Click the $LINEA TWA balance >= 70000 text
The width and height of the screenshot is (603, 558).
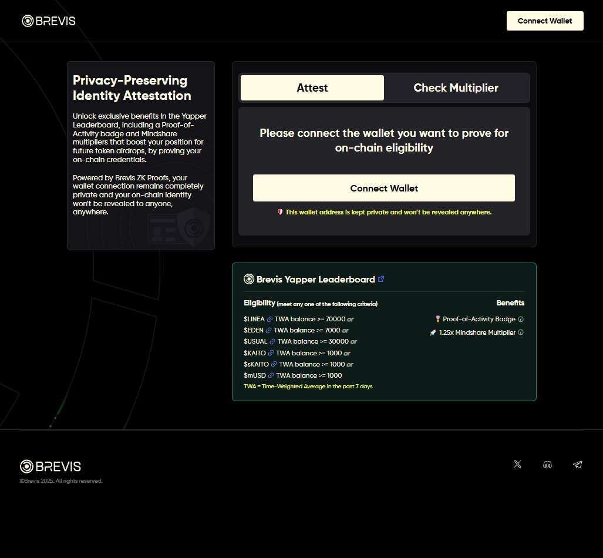pyautogui.click(x=295, y=319)
